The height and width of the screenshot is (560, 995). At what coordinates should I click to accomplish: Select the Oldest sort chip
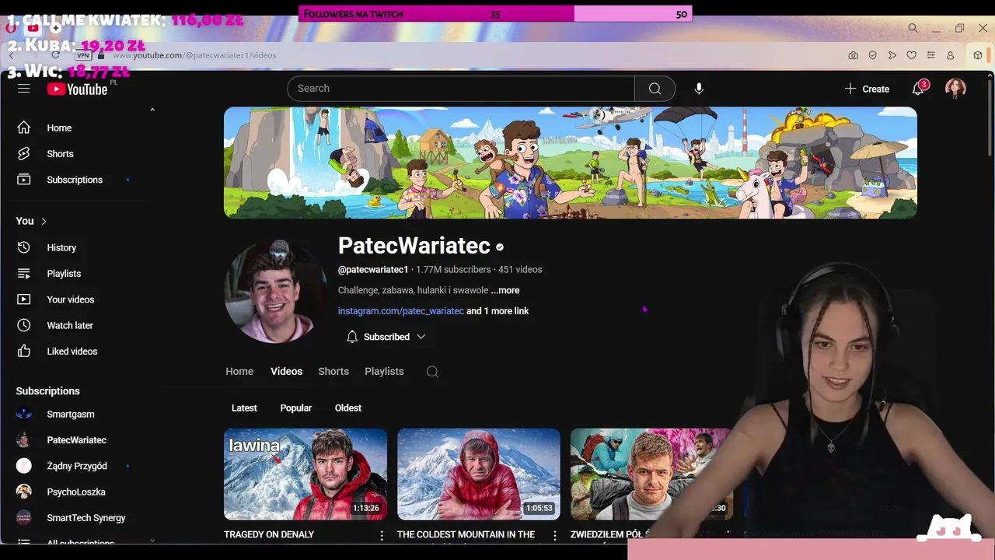348,408
